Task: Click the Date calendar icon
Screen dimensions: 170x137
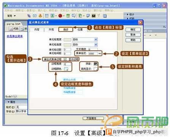Action: point(68,16)
